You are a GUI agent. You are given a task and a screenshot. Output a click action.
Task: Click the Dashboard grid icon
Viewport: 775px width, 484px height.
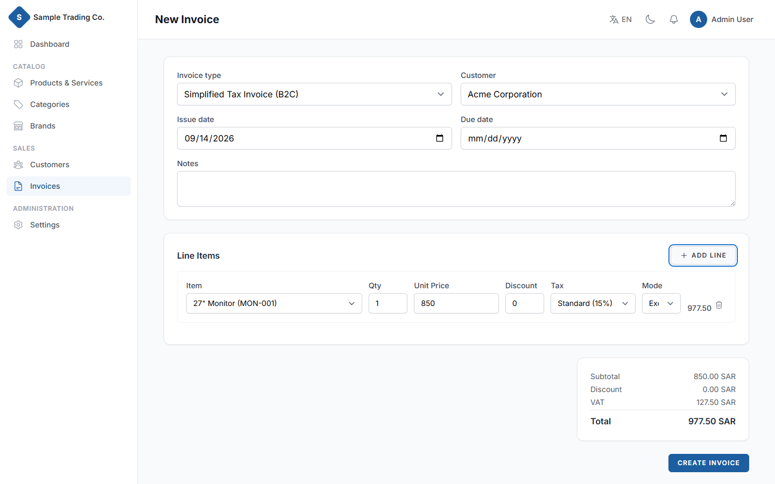(x=18, y=44)
